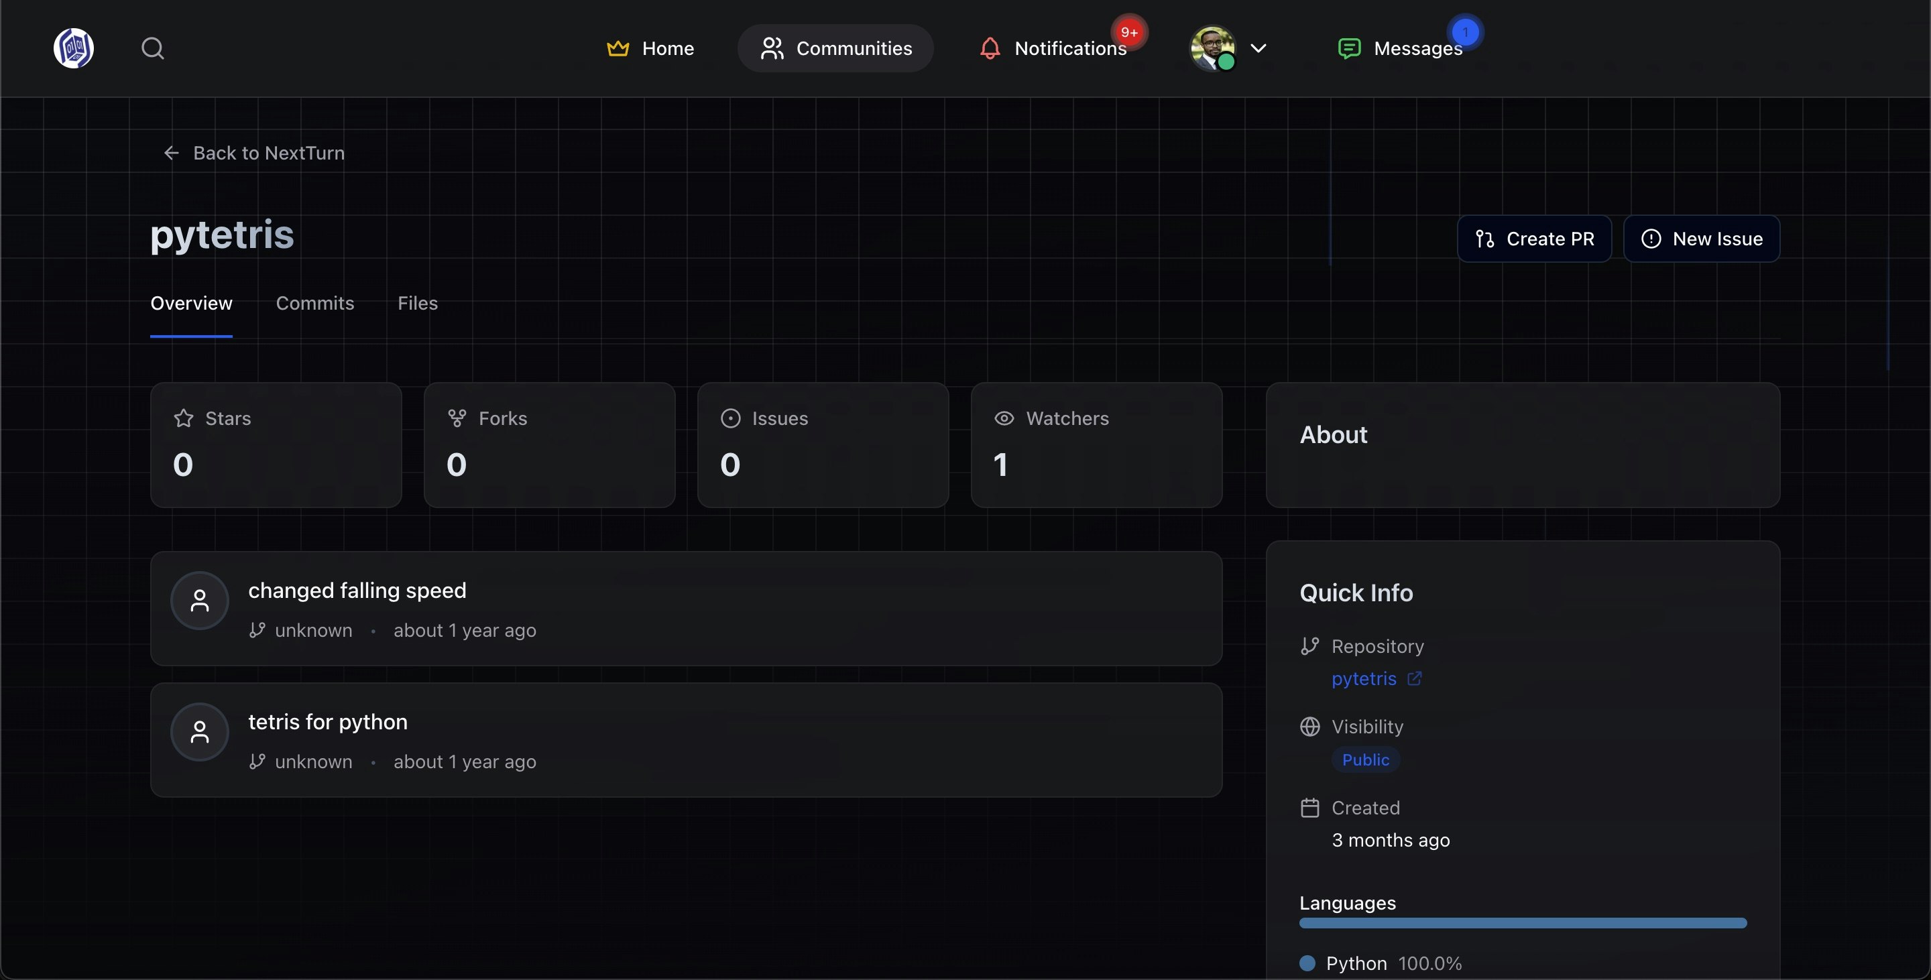Click avatar icon of 'changed falling speed' commit
Viewport: 1931px width, 980px height.
point(199,601)
